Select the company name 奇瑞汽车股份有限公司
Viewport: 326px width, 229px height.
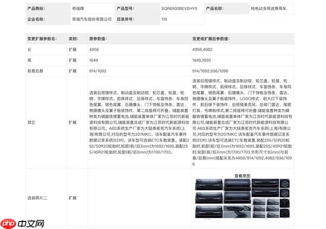[92, 20]
